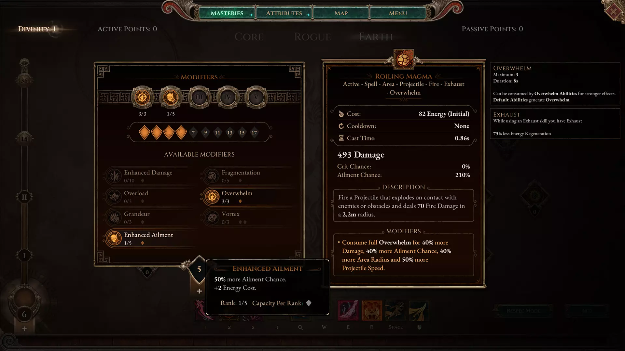
Task: Click the plus button below level 5
Action: 199,291
